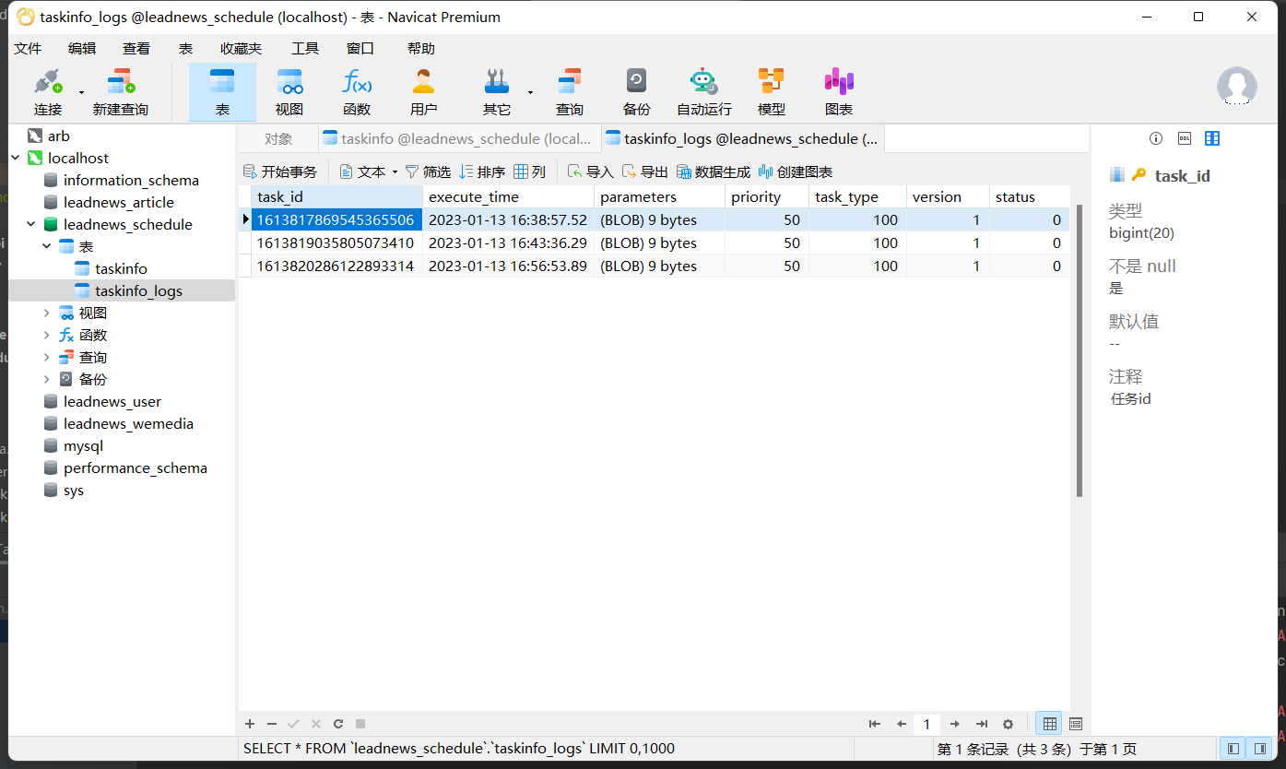1286x769 pixels.
Task: Open 新建查询 (New Query) from toolbar
Action: coord(121,92)
